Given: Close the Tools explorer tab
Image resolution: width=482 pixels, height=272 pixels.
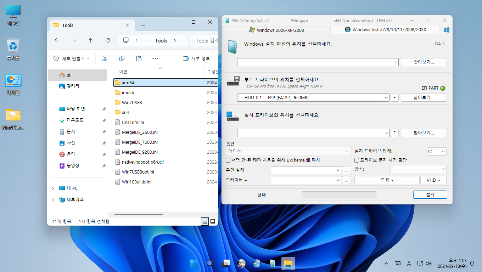Looking at the screenshot, I should 128,25.
